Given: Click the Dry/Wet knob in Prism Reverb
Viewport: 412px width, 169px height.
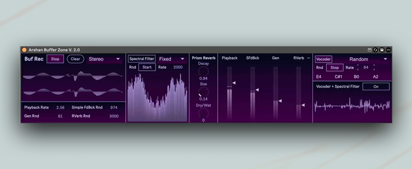Looking at the screenshot, I should click(x=204, y=113).
